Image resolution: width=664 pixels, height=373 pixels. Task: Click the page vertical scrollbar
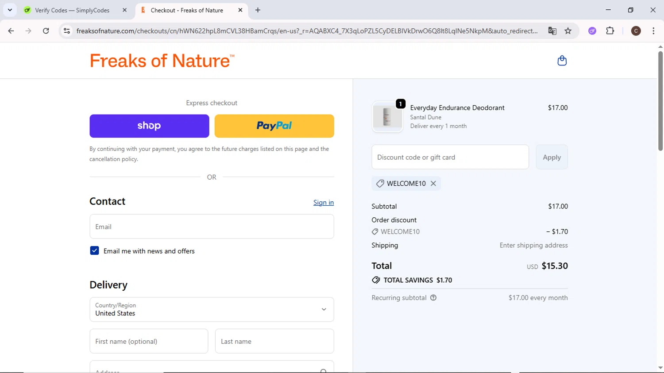[x=660, y=101]
